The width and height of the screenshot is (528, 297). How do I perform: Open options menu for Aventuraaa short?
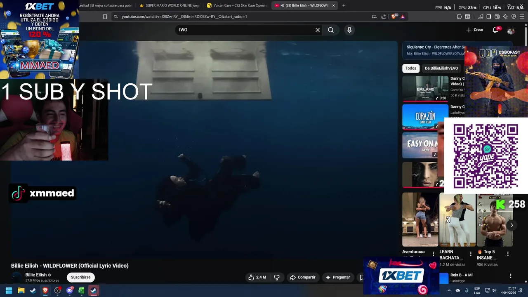coord(433,254)
